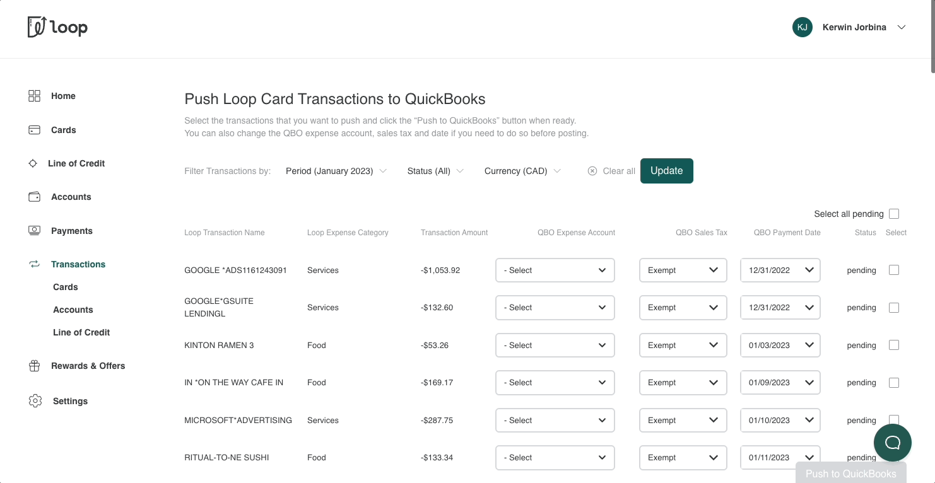This screenshot has height=483, width=935.
Task: Check the GOOGLE *ADS1161243091 row checkbox
Action: click(894, 270)
